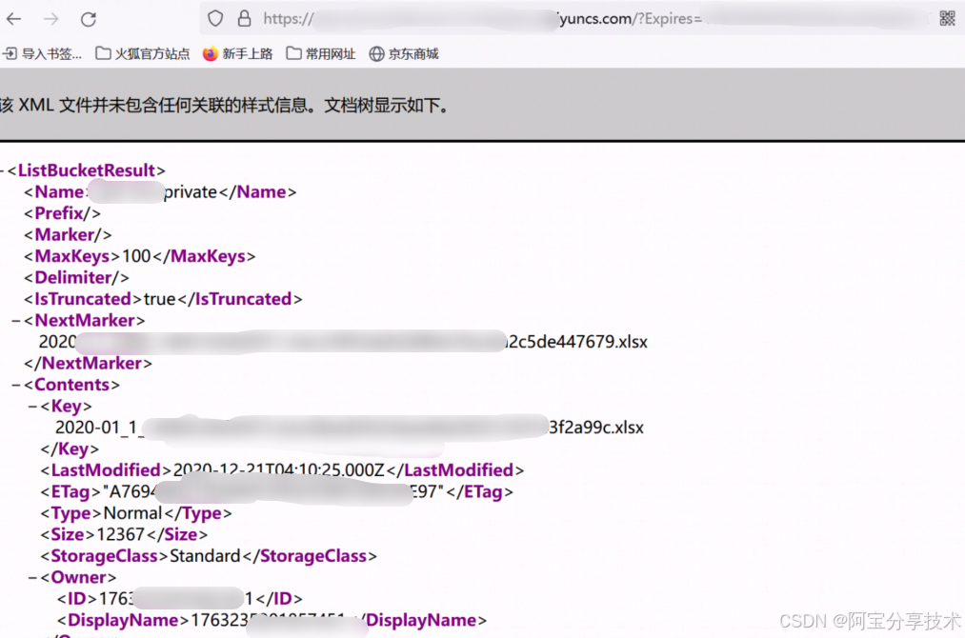The height and width of the screenshot is (638, 965).
Task: Collapse the Owner node
Action: coord(33,578)
